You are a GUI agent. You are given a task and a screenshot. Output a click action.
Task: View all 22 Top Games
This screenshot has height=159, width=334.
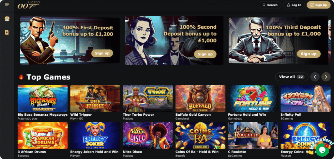click(292, 77)
